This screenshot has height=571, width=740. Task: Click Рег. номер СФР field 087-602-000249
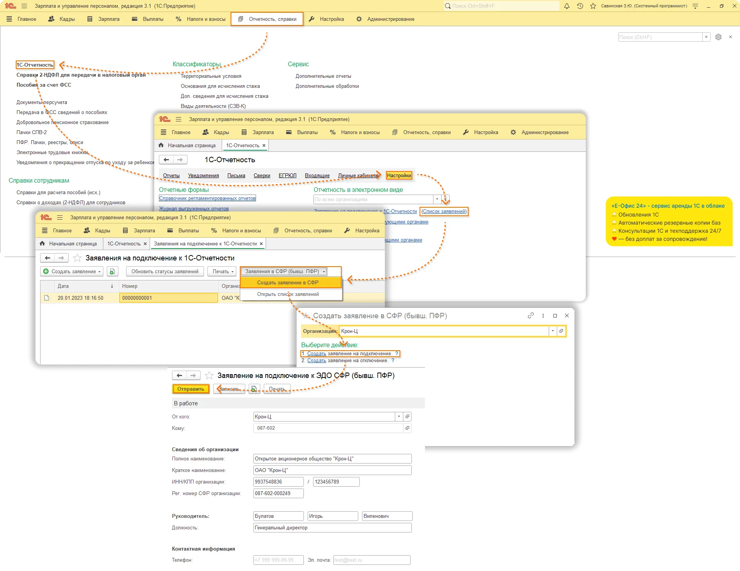point(278,494)
